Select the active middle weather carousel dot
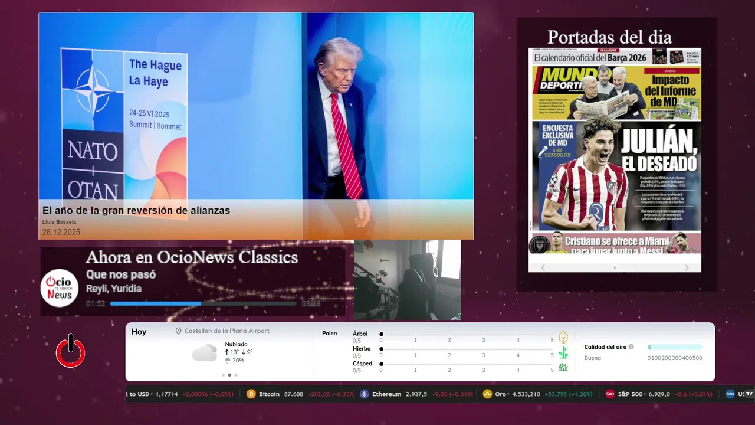Screen dimensions: 755x425 point(229,375)
